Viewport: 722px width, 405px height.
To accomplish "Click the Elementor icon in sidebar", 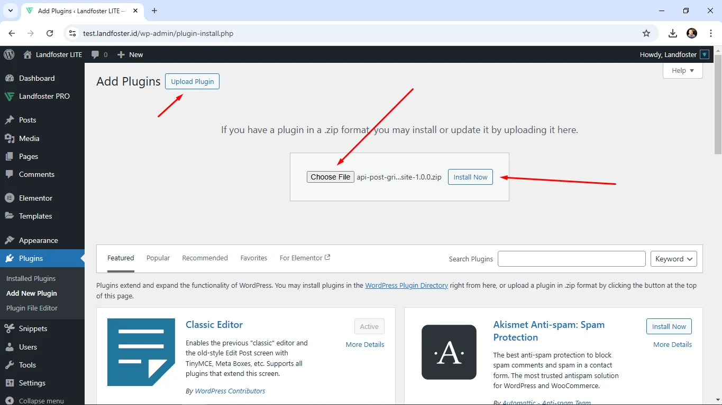I will click(10, 198).
